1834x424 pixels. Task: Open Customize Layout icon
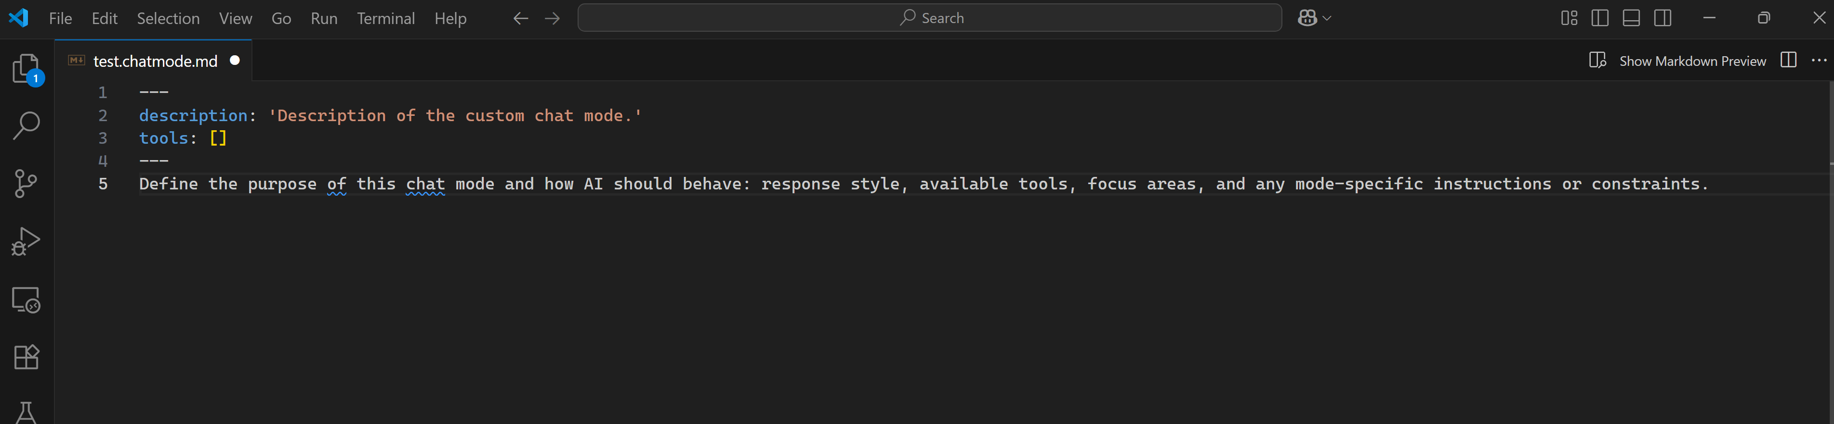point(1569,18)
